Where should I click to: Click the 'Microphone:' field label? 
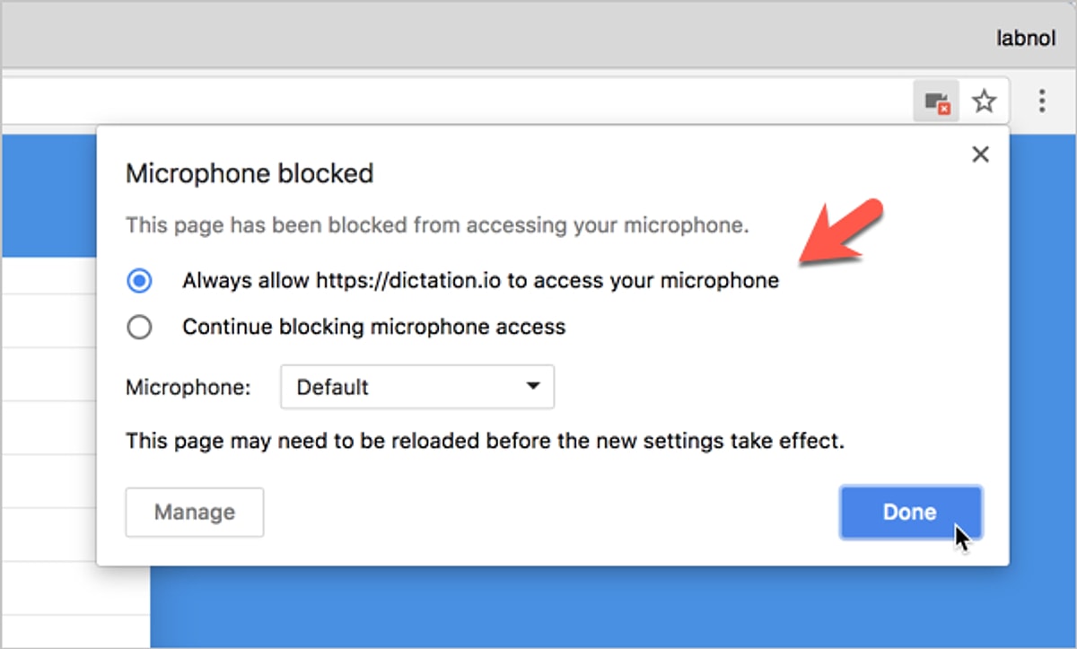tap(188, 388)
